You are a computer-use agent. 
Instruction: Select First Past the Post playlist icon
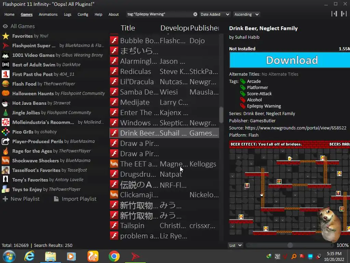[5, 74]
